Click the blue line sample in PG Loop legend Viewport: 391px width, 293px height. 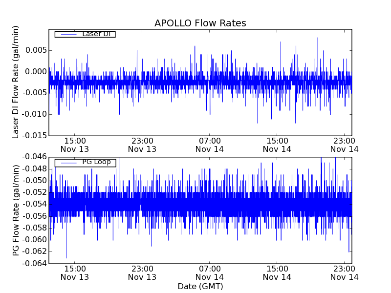[68, 163]
